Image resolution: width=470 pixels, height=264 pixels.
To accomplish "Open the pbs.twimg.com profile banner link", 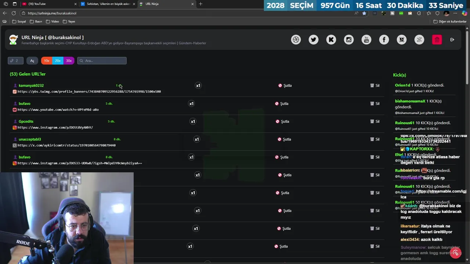I will (89, 92).
